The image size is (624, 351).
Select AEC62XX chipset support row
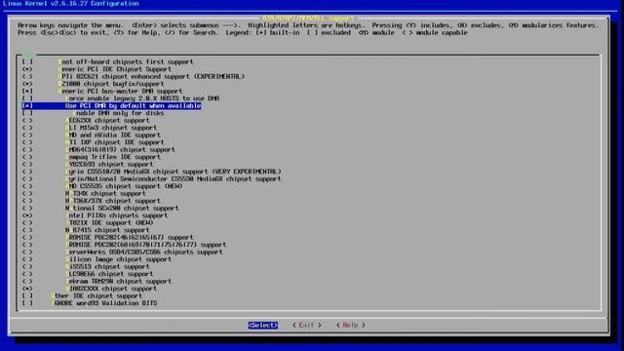[86, 120]
